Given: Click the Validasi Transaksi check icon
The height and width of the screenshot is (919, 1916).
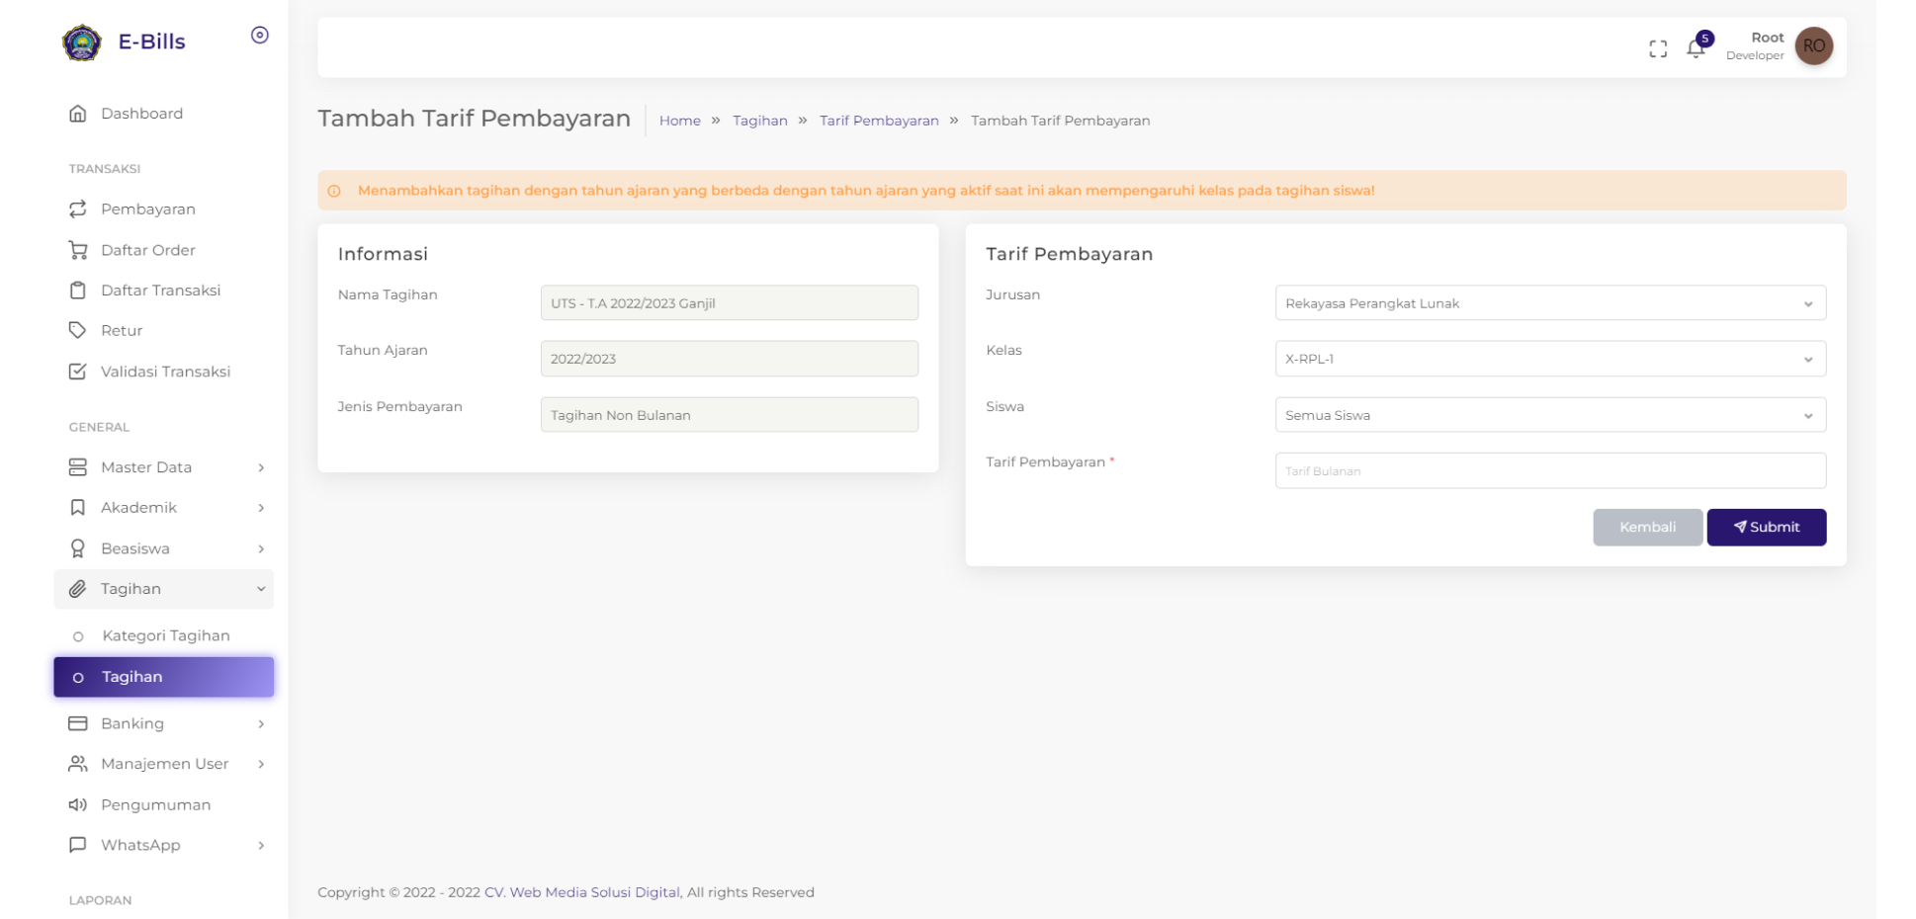Looking at the screenshot, I should 78,372.
